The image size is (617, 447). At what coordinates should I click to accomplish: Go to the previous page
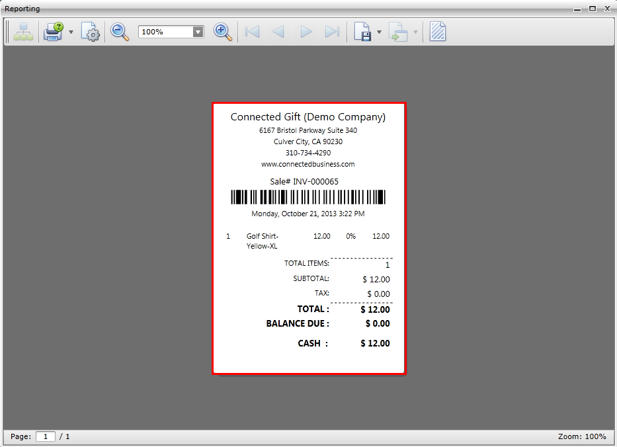[x=278, y=32]
